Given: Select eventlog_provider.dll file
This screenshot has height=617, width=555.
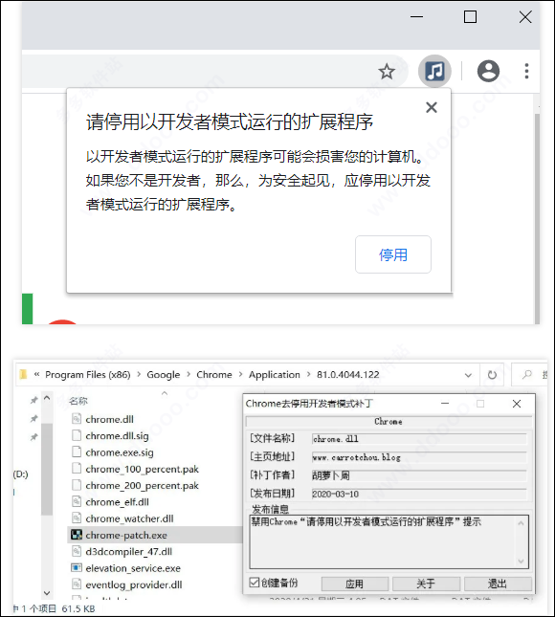Looking at the screenshot, I should [x=134, y=584].
